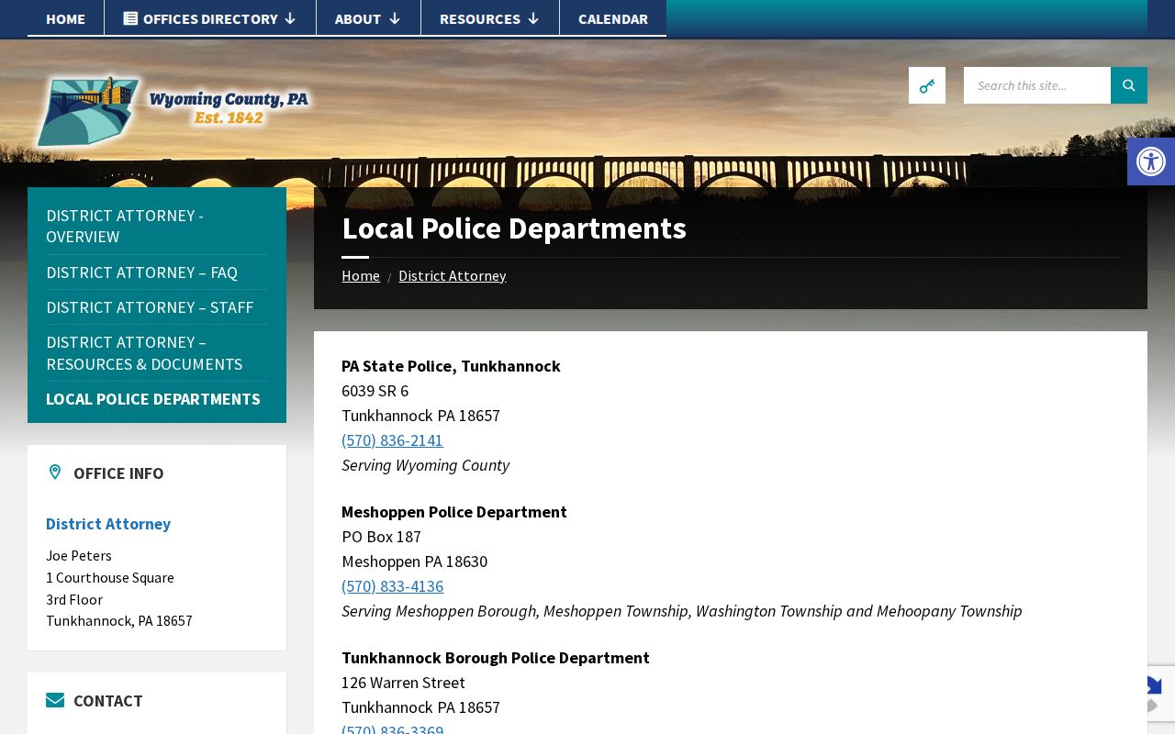Open the accessibility tools icon
1175x734 pixels.
point(1151,161)
